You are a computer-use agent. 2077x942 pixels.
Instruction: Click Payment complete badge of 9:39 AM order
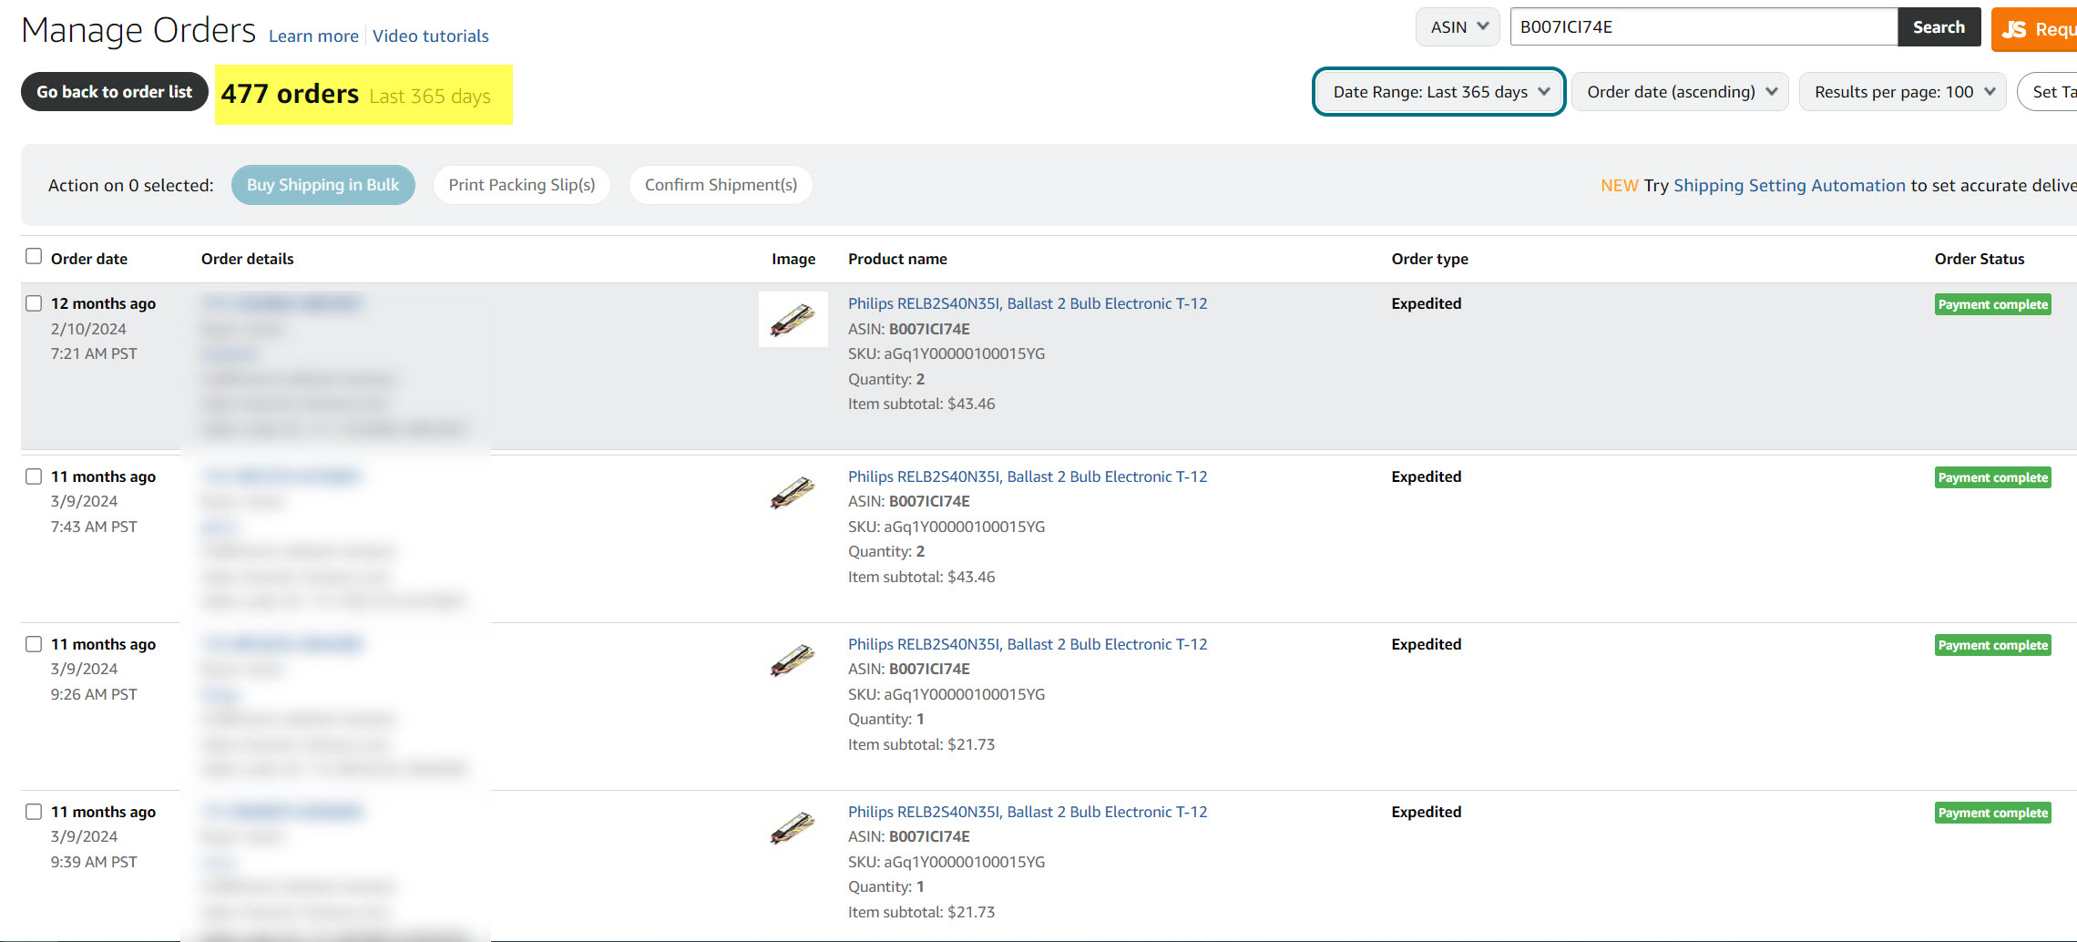click(x=1993, y=813)
